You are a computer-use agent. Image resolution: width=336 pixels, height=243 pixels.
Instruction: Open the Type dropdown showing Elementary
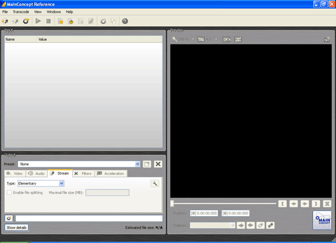(41, 183)
